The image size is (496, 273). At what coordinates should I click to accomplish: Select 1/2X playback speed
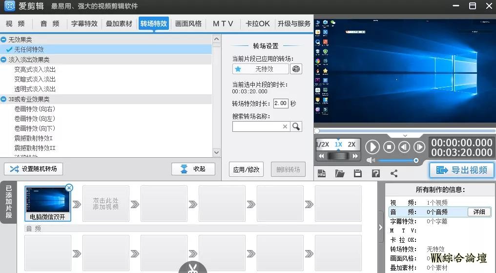point(323,144)
